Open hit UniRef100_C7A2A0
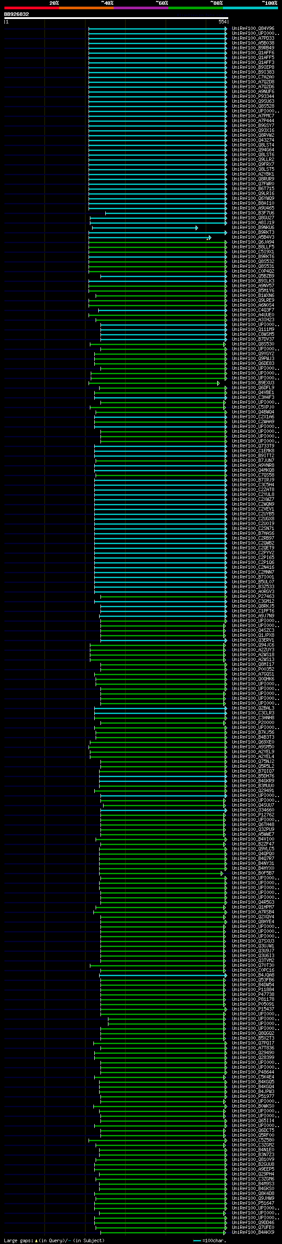This screenshot has height=1244, width=282. tap(253, 77)
